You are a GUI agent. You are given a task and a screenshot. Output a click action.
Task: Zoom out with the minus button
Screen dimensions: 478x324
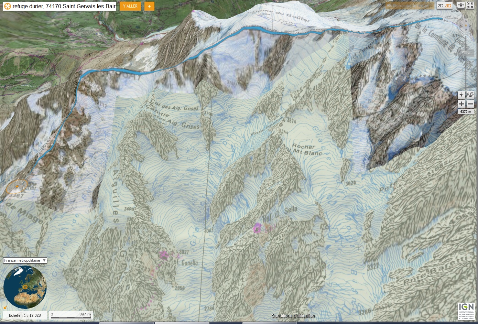click(470, 104)
